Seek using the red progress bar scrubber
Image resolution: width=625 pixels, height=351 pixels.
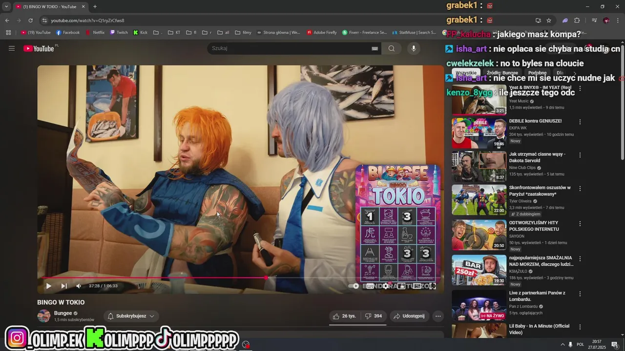266,277
